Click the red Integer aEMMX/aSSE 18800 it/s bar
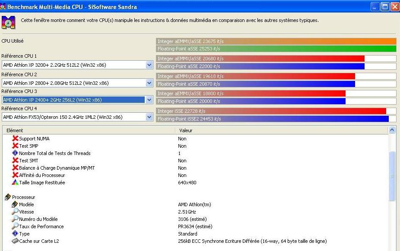This screenshot has width=400, height=251. click(x=251, y=93)
